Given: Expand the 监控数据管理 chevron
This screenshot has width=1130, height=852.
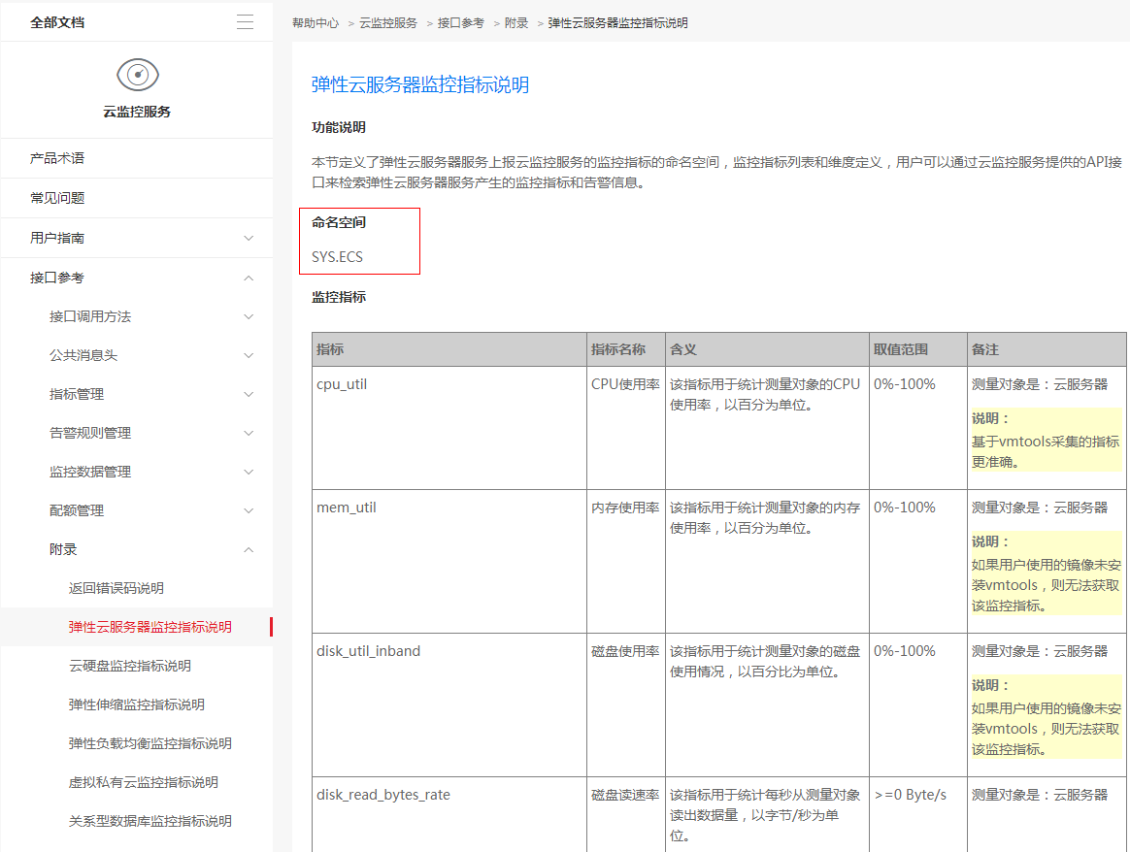Looking at the screenshot, I should pos(249,473).
